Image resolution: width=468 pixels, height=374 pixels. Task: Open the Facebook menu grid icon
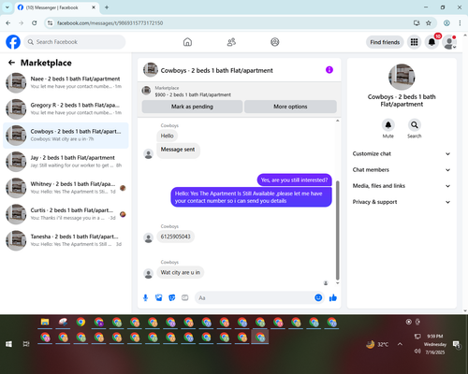tap(414, 42)
